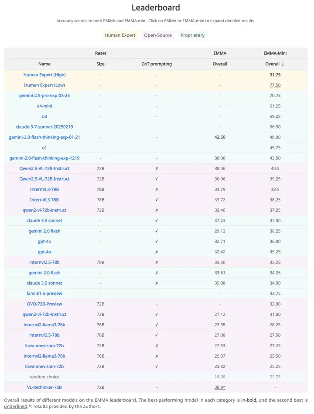Open the o4-mini model link
314x414 pixels.
click(44, 106)
